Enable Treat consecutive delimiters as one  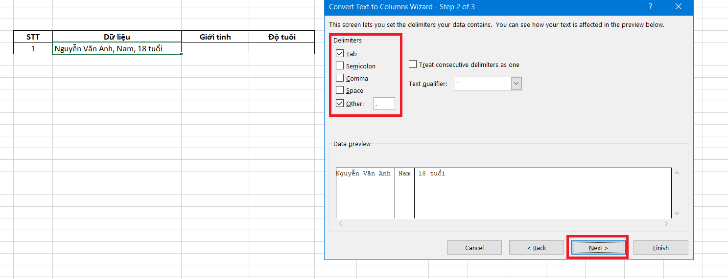pyautogui.click(x=413, y=64)
